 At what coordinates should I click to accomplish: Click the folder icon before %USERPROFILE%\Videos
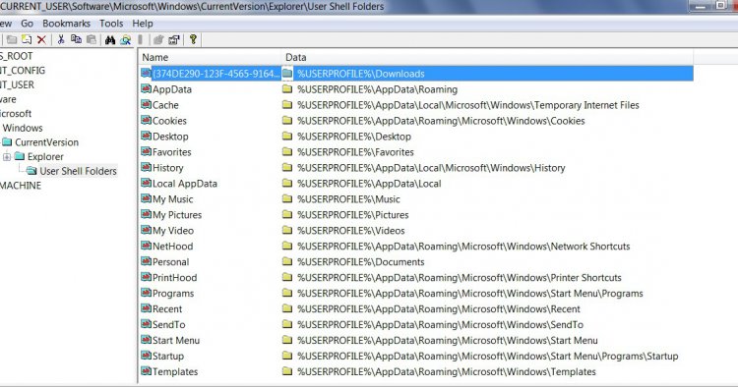[287, 230]
